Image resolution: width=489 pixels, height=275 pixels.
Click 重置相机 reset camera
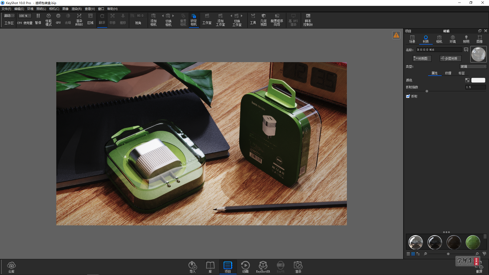[x=183, y=20]
